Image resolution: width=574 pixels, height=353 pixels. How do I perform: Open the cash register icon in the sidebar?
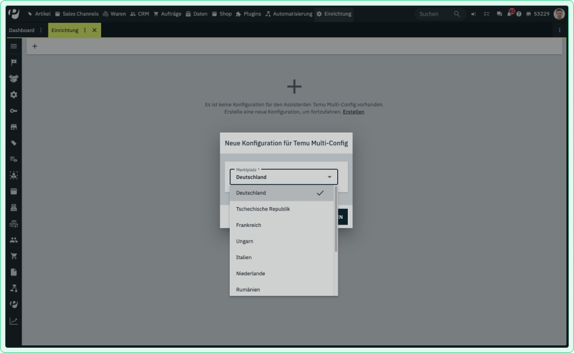pyautogui.click(x=13, y=208)
